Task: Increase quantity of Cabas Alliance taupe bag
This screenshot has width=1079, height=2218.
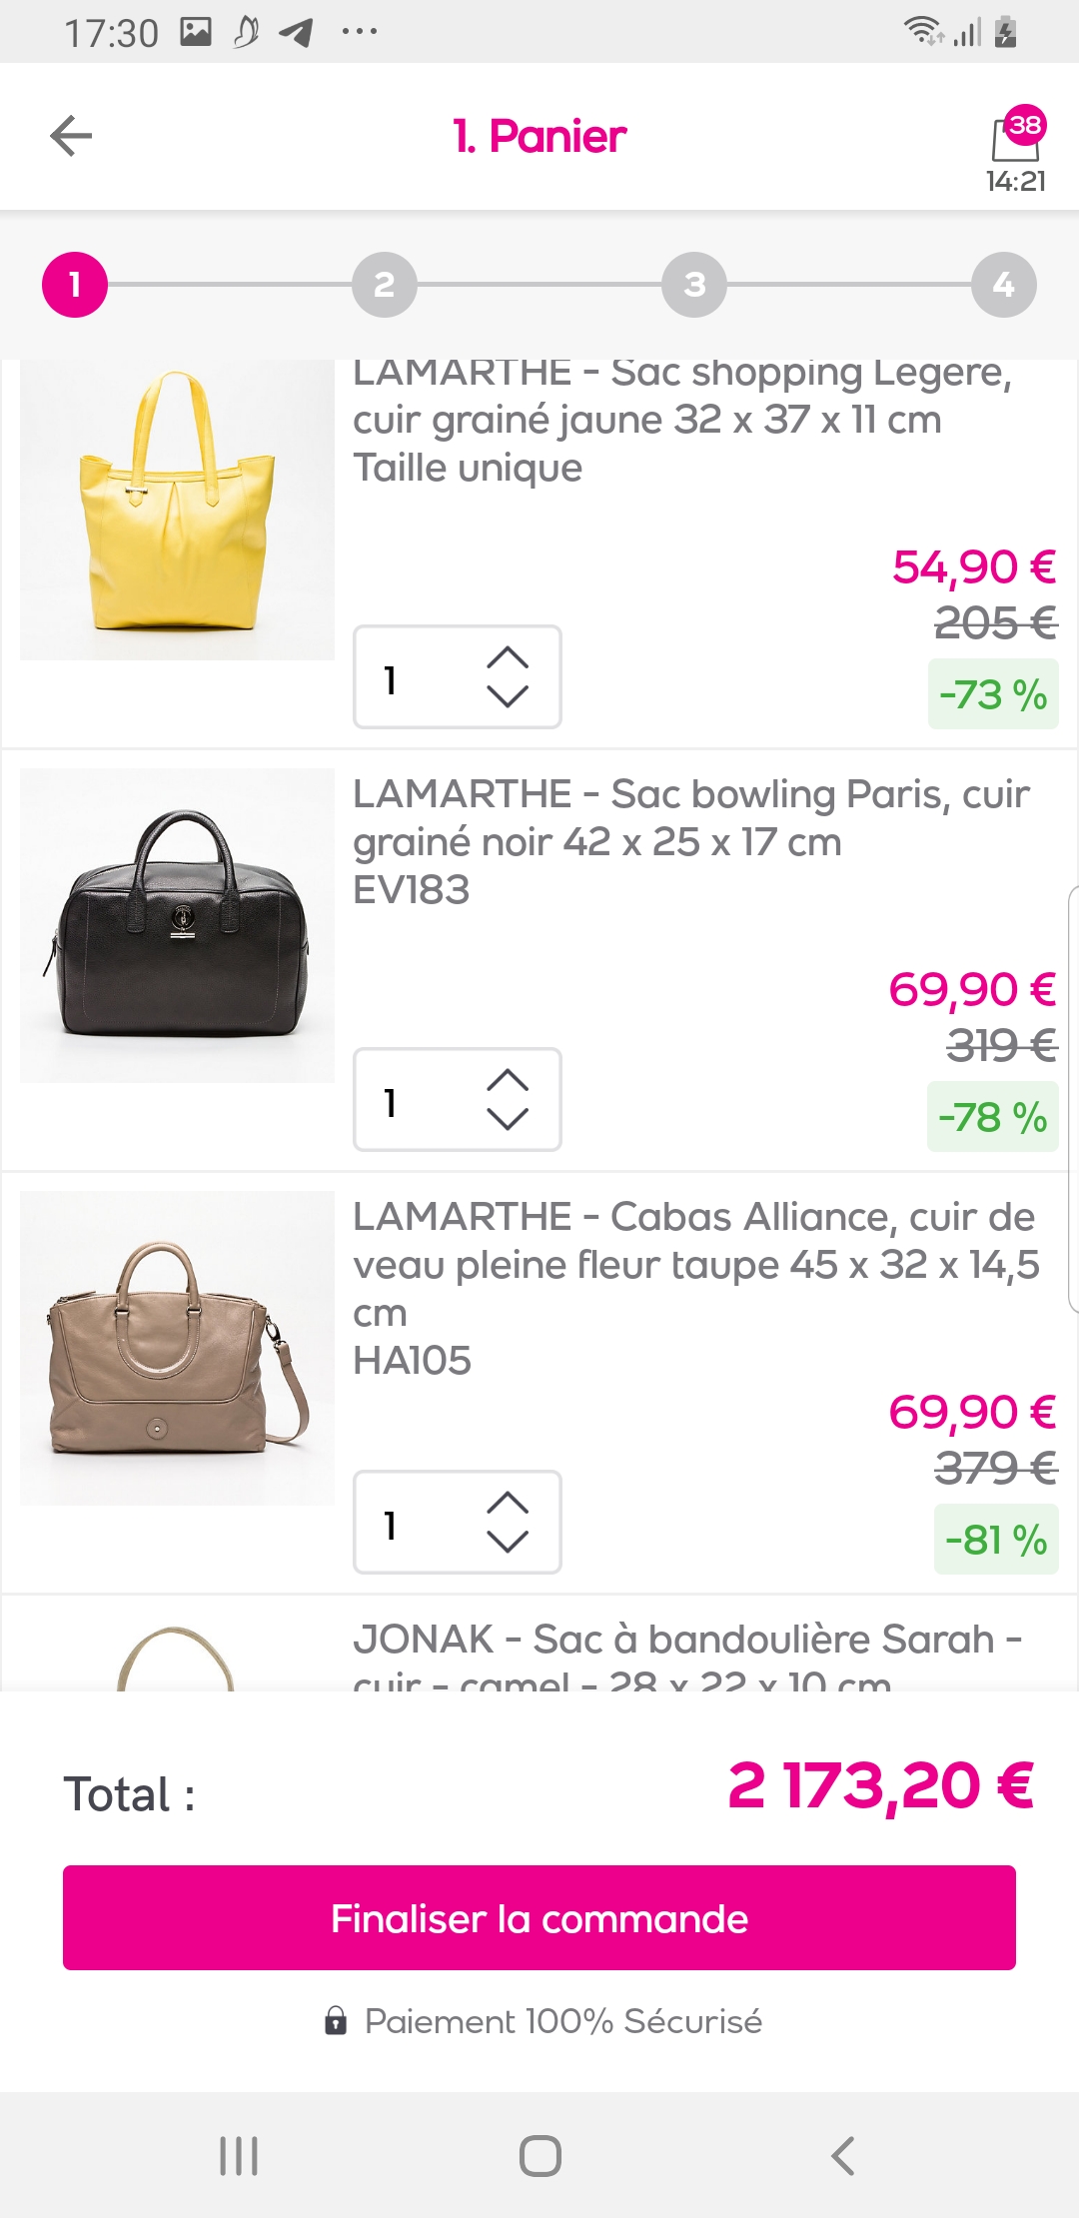Action: coord(508,1503)
